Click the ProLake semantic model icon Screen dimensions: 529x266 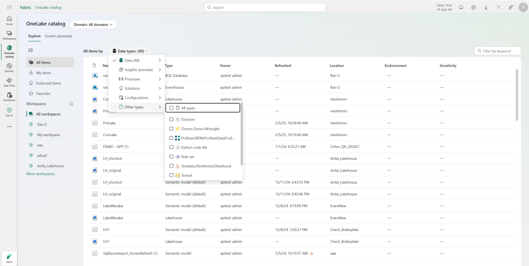pos(95,123)
